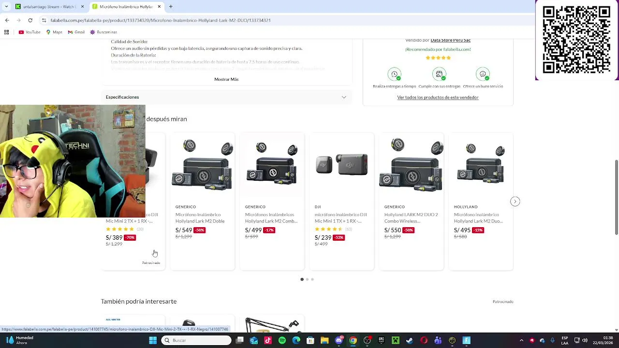The width and height of the screenshot is (619, 348).
Task: Open the Hollyland Lark M2 Doble S/ 549 product
Action: coord(202,201)
